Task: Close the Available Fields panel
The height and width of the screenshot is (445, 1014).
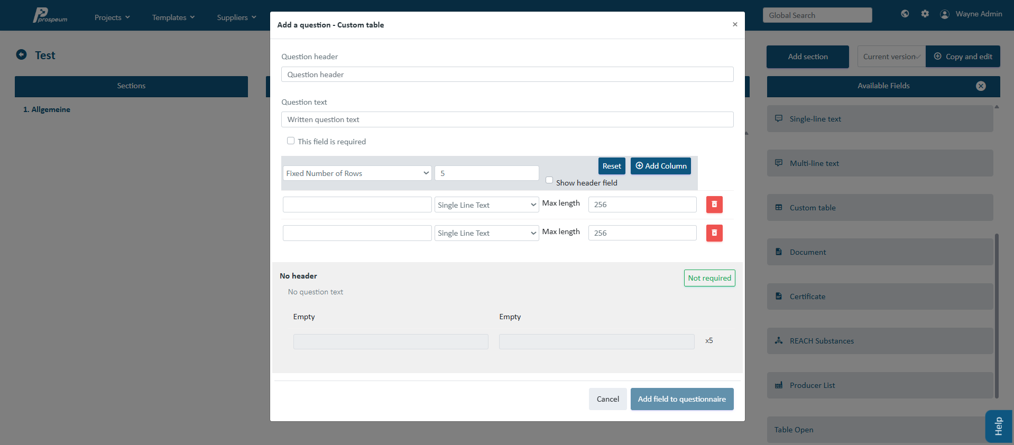Action: pyautogui.click(x=981, y=86)
